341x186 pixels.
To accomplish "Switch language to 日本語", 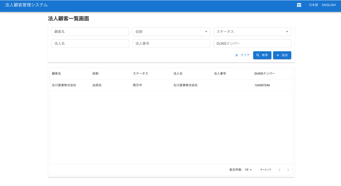I will pyautogui.click(x=313, y=5).
